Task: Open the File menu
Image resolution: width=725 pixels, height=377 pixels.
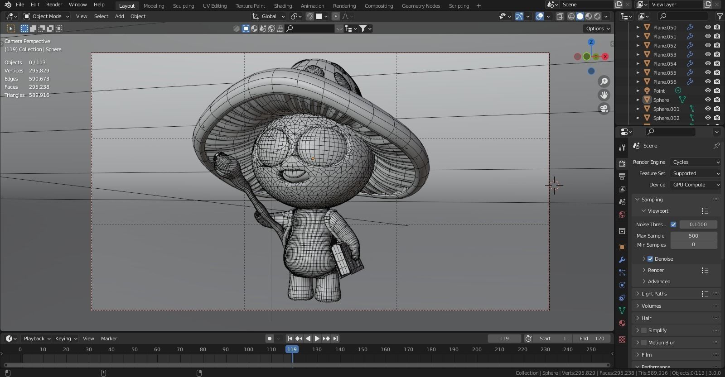Action: click(x=20, y=5)
